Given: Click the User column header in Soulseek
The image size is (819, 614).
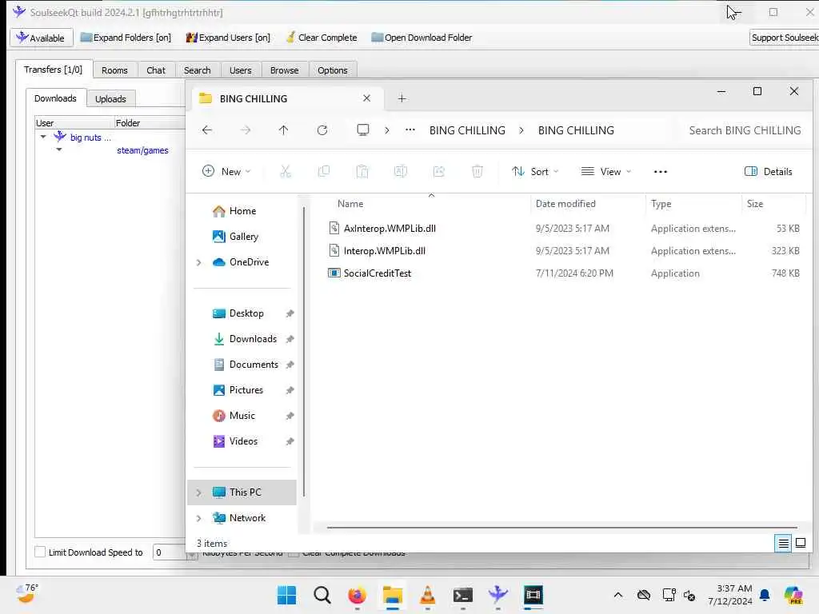Looking at the screenshot, I should pos(74,122).
